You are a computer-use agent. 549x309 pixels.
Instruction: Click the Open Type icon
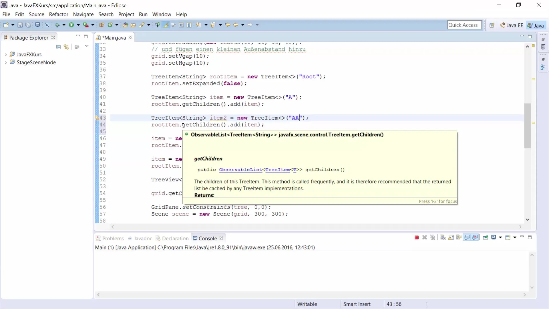[125, 25]
